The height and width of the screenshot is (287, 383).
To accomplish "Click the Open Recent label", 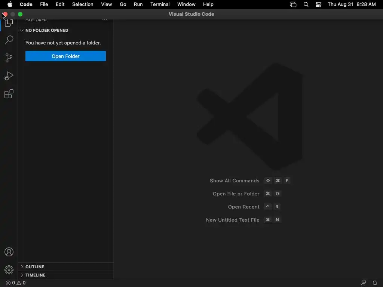I will tap(243, 207).
